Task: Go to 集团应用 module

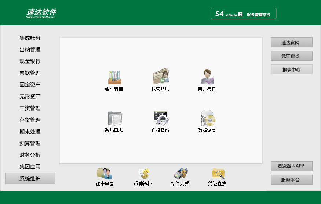Action: (x=30, y=167)
